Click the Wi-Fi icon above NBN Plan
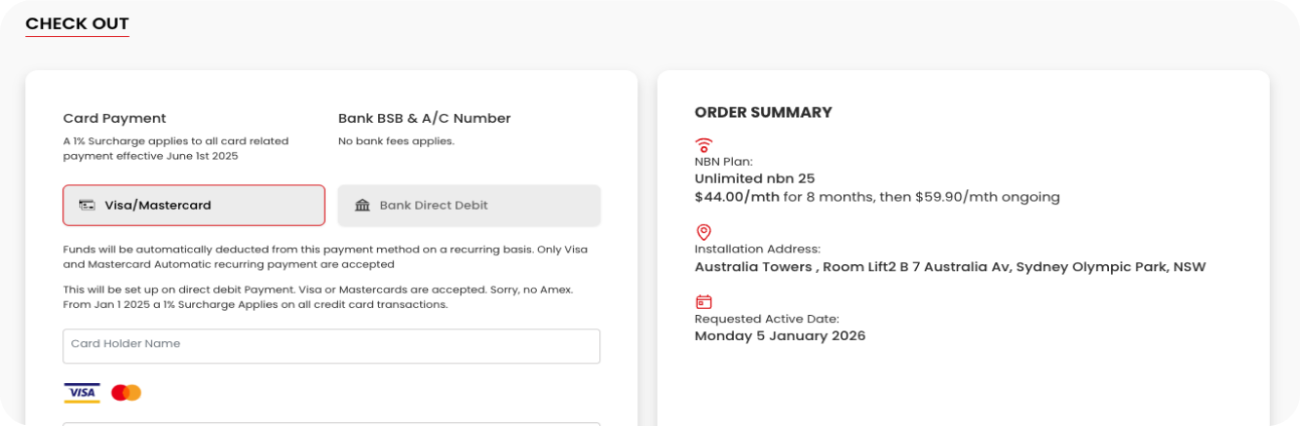 pyautogui.click(x=704, y=145)
